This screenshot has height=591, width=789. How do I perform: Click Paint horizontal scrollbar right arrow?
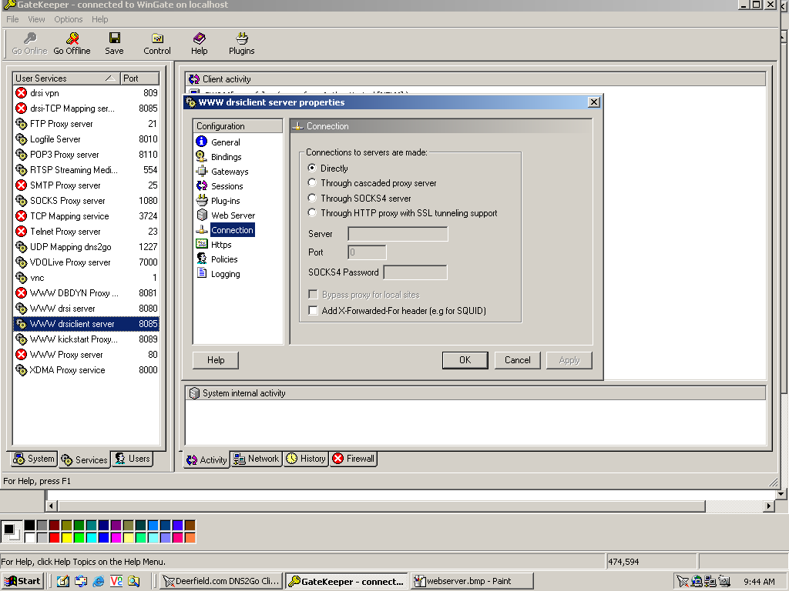click(x=768, y=506)
